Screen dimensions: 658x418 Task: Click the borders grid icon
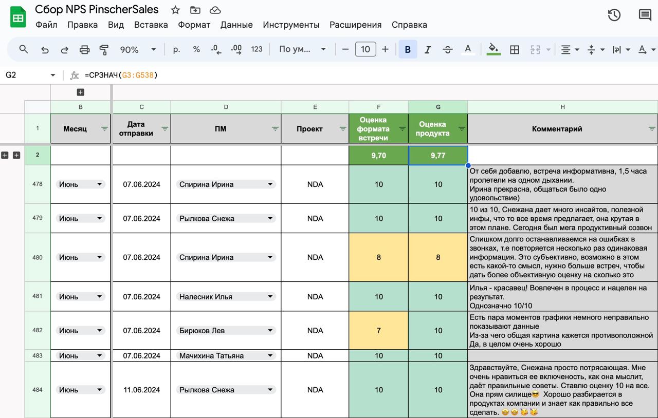pos(514,50)
